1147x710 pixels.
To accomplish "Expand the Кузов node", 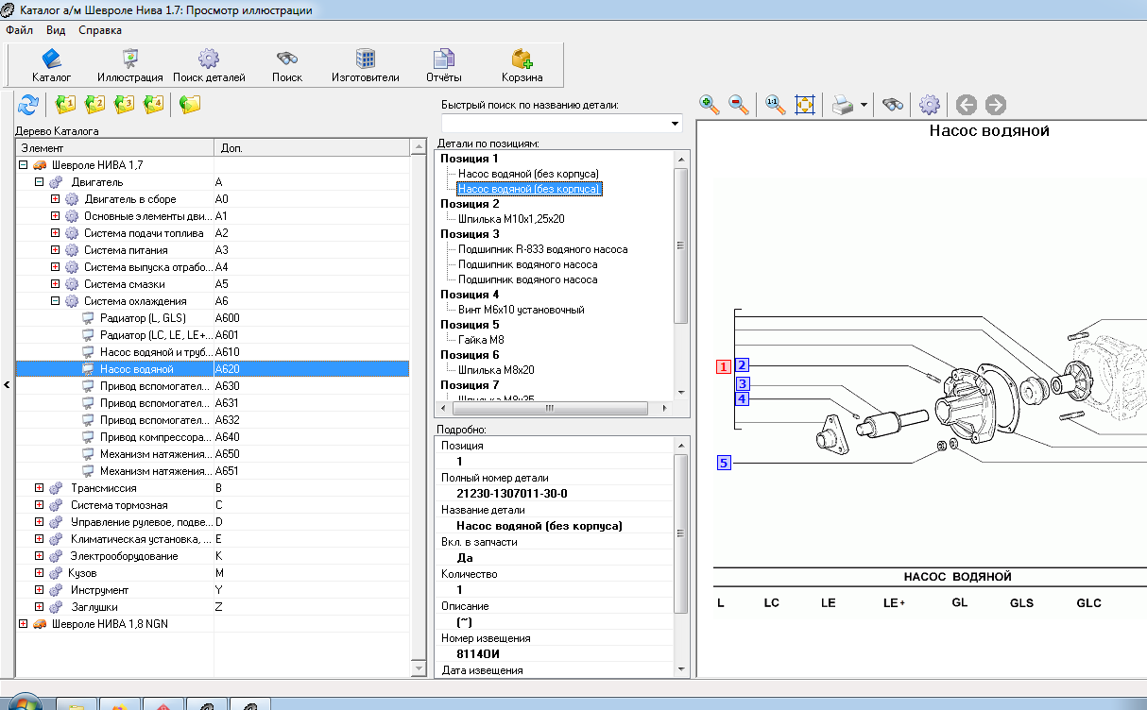I will point(39,573).
